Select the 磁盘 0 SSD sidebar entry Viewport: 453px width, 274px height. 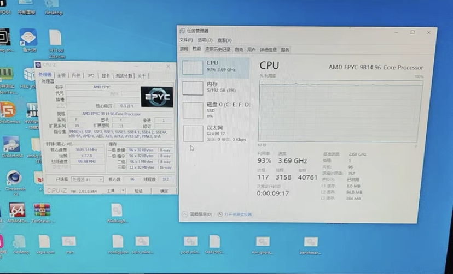pyautogui.click(x=214, y=110)
